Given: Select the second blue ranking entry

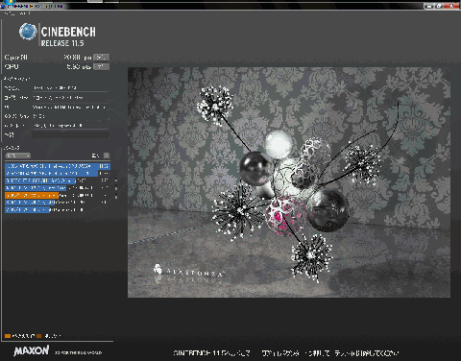Looking at the screenshot, I should [58, 174].
